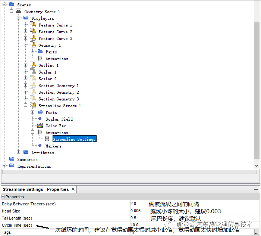Click the Scalar Field blue dot icon
The image size is (261, 236).
coord(40,118)
